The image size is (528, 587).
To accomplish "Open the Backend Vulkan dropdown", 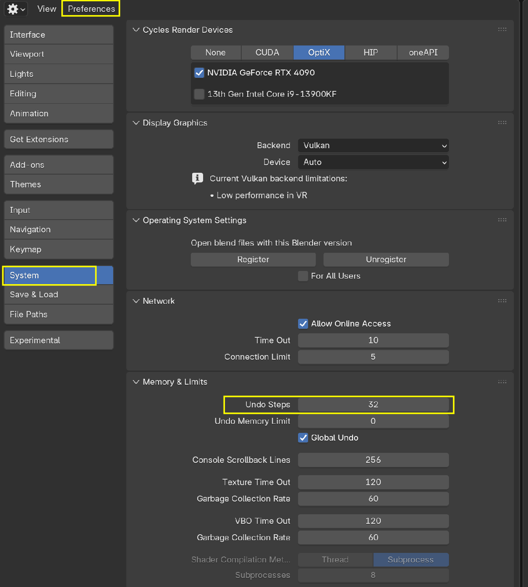I will (x=373, y=145).
